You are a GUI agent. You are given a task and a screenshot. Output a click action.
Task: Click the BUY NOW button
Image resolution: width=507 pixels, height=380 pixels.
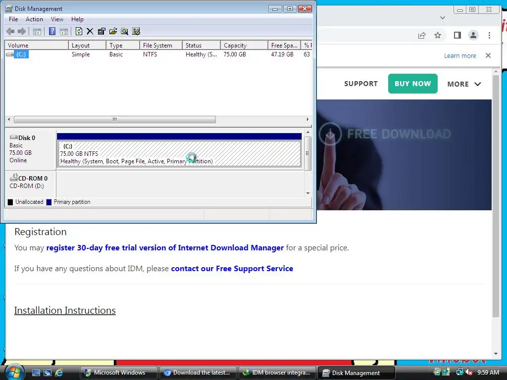412,84
